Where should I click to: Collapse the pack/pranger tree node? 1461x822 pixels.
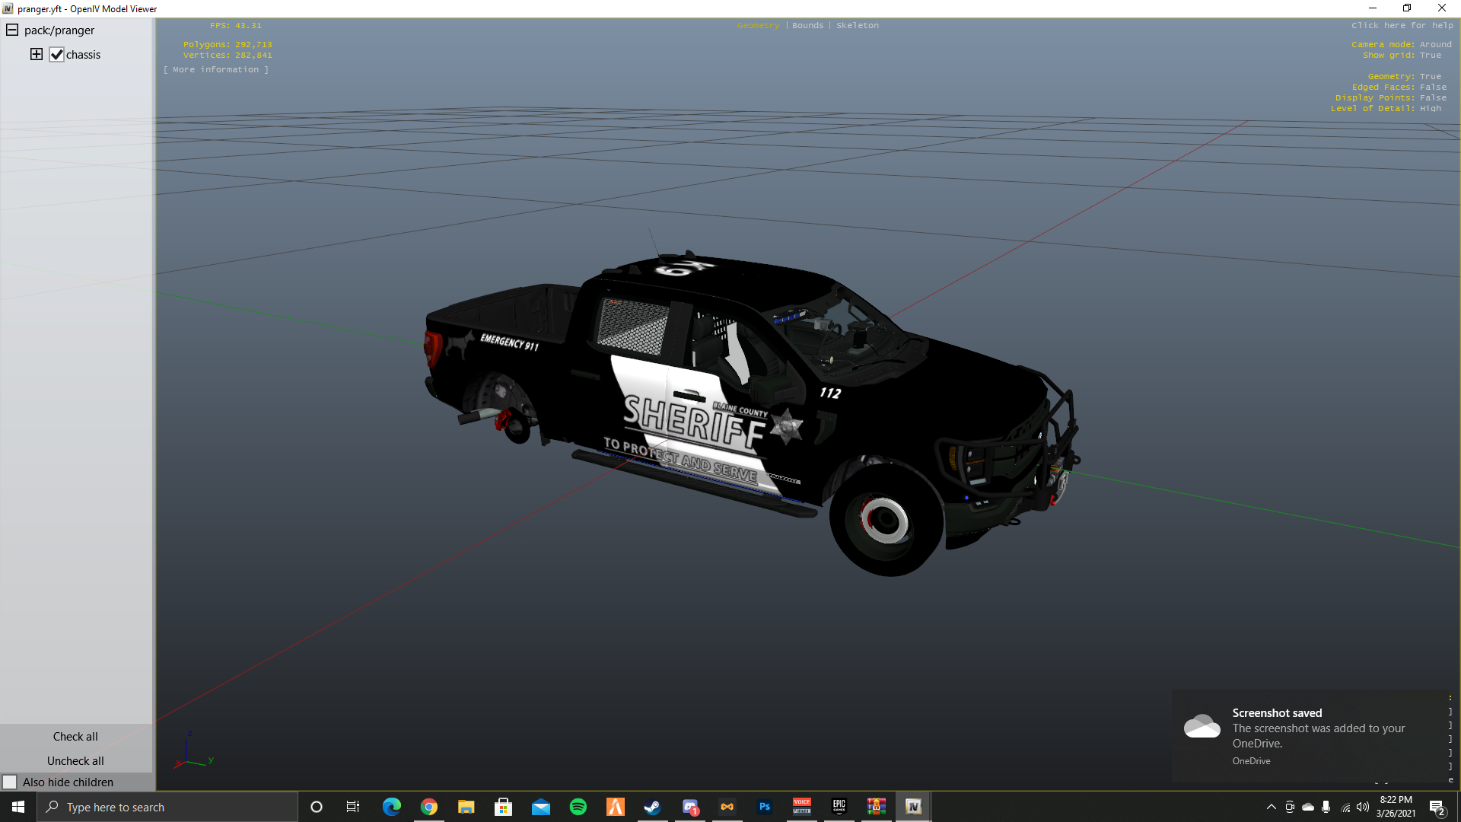12,30
